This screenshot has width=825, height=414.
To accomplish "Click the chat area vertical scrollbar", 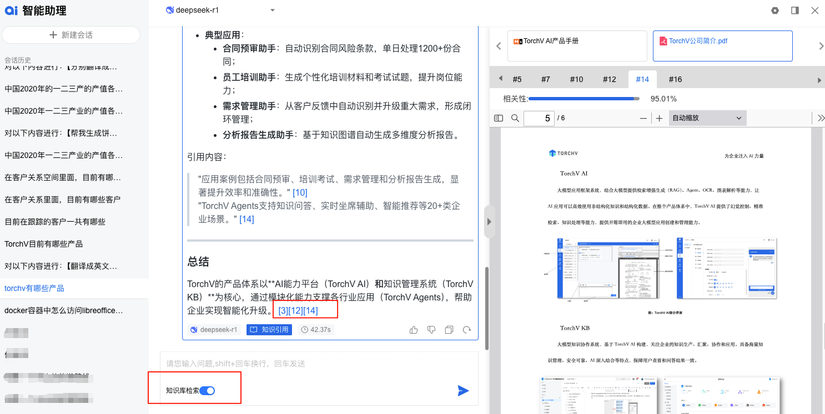I will pos(487,308).
